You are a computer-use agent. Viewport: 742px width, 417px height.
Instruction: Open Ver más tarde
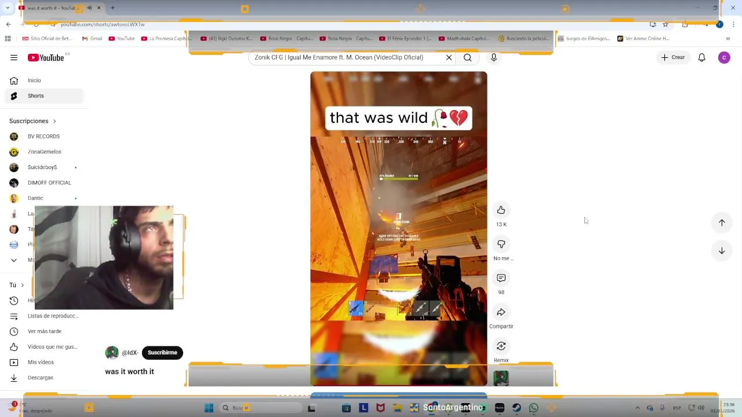43,331
